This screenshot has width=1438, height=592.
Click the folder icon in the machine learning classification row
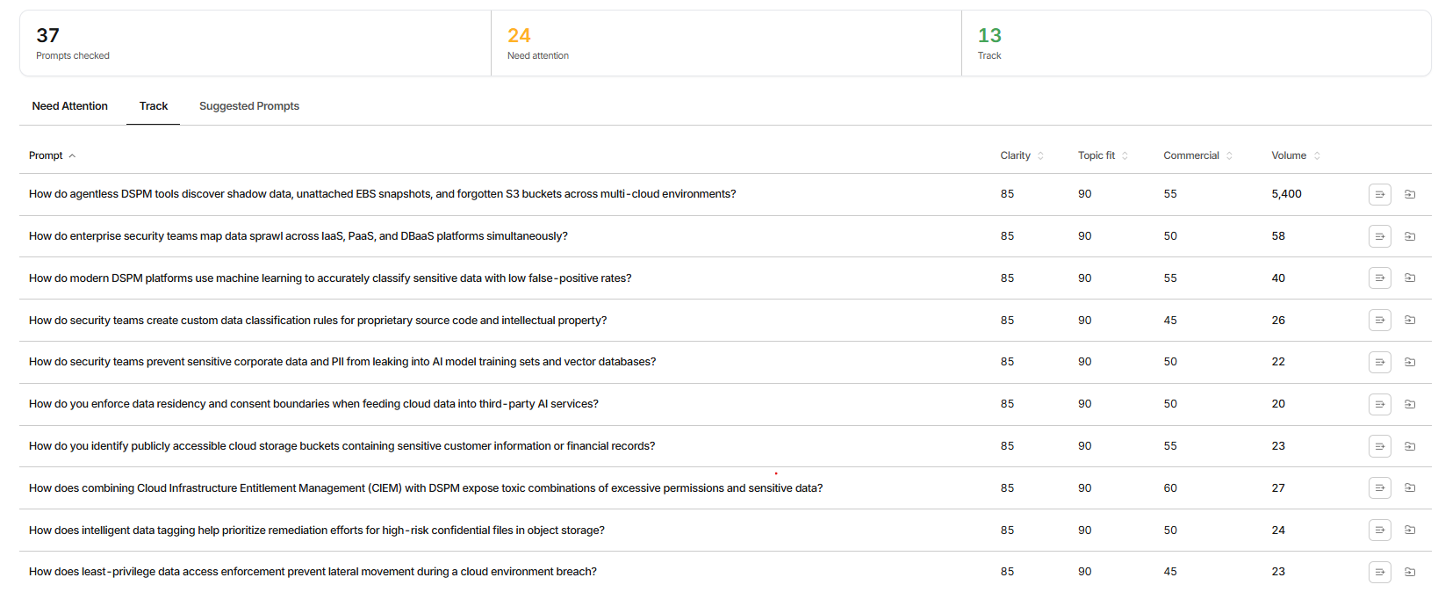click(x=1410, y=278)
